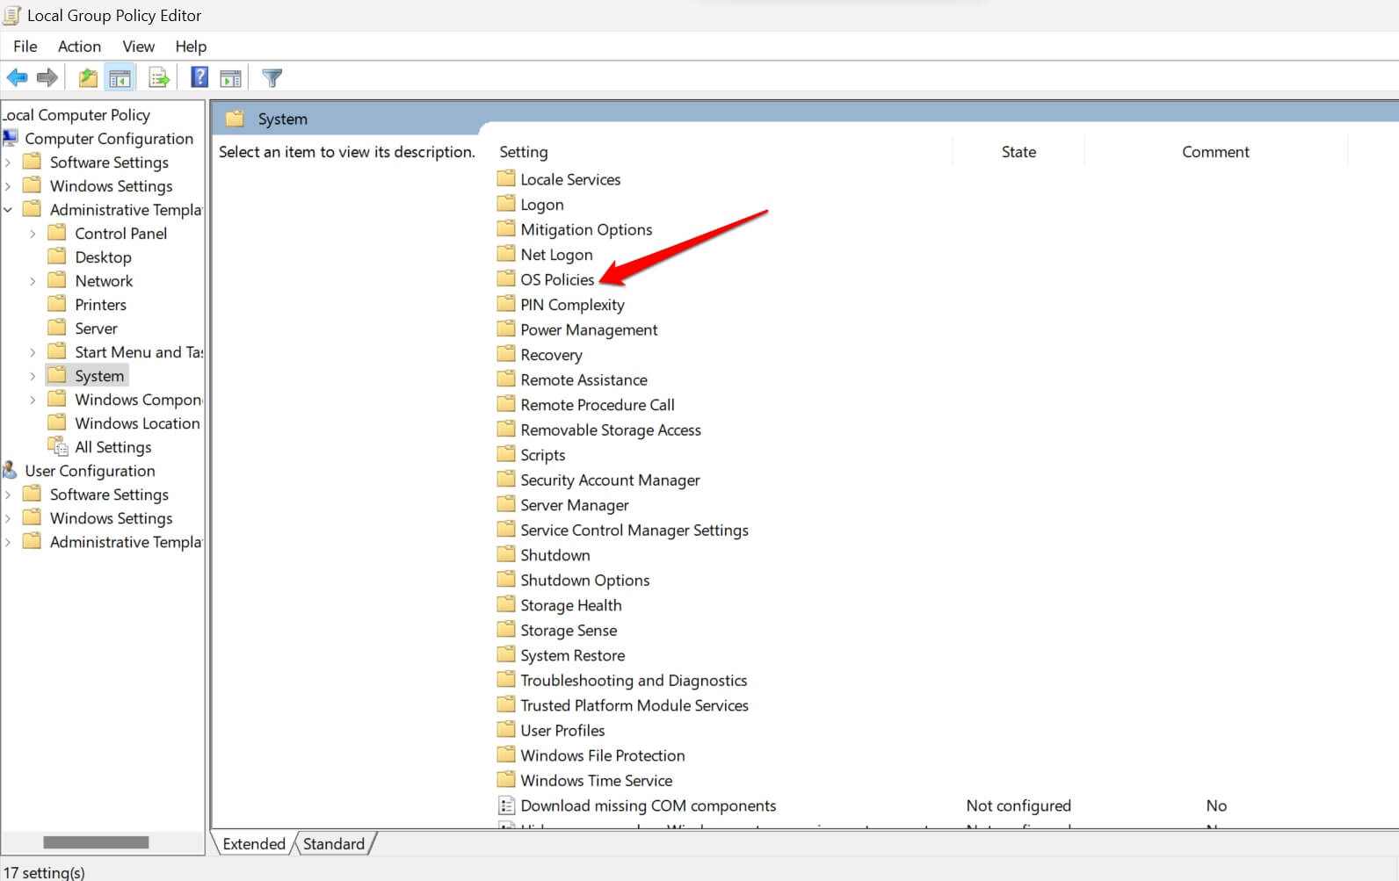Click the Net Logon folder icon
The image size is (1399, 881).
(506, 254)
